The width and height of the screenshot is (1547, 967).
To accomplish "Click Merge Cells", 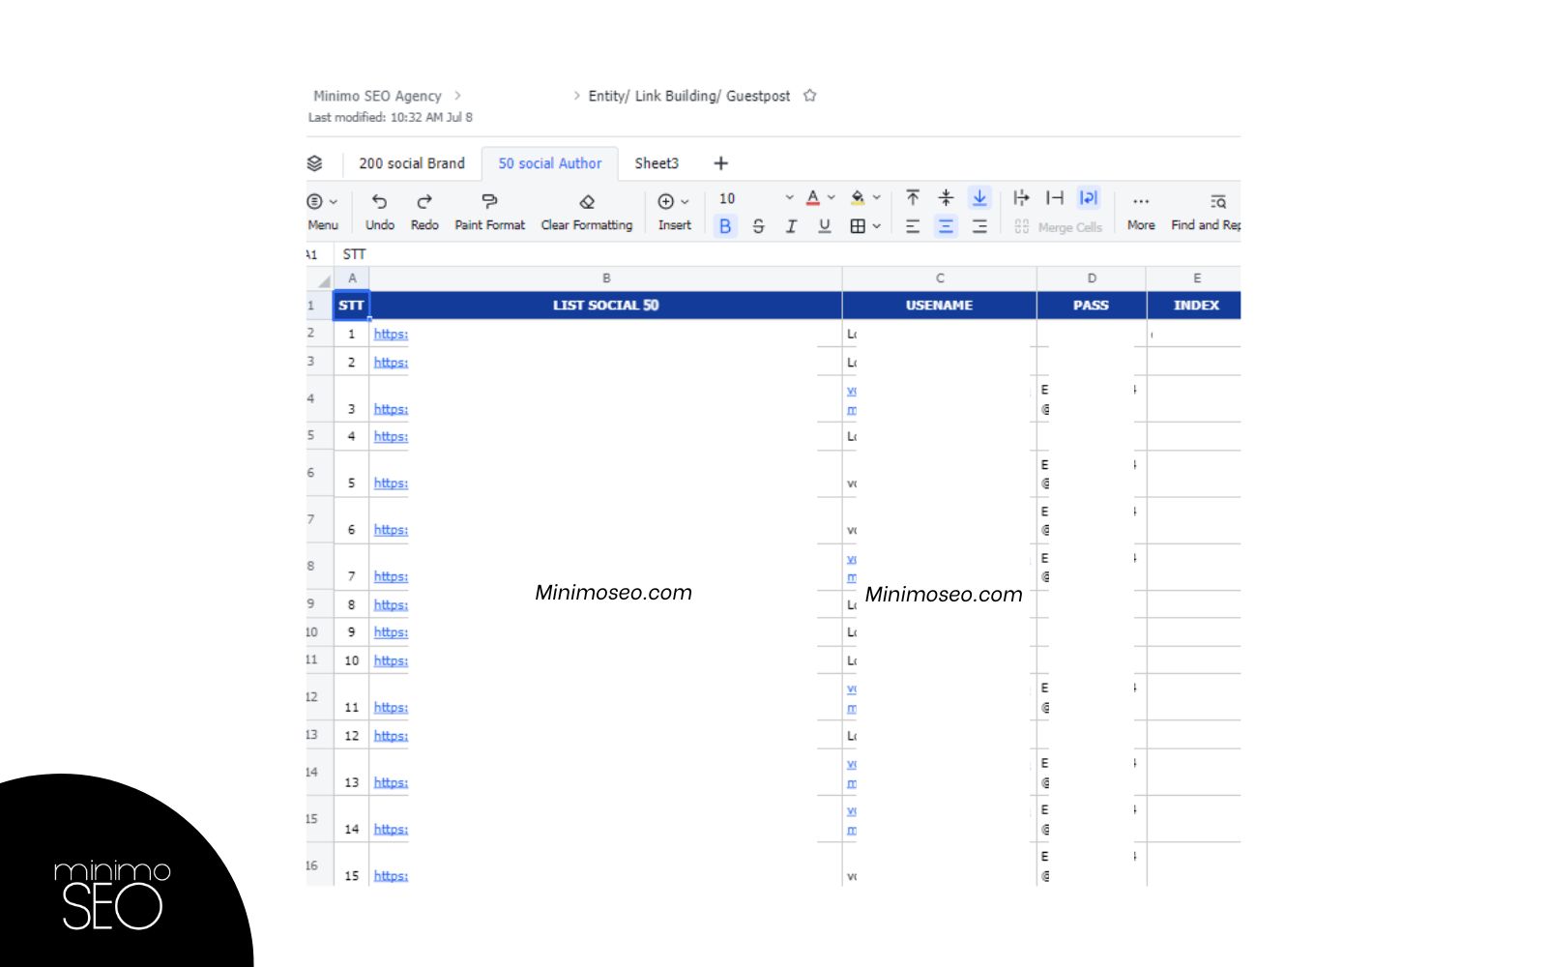I will [x=1059, y=227].
